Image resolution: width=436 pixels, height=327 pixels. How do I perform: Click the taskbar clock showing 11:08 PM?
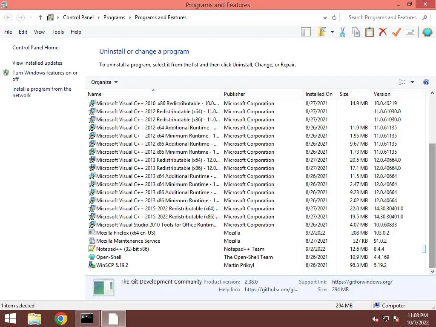click(417, 319)
